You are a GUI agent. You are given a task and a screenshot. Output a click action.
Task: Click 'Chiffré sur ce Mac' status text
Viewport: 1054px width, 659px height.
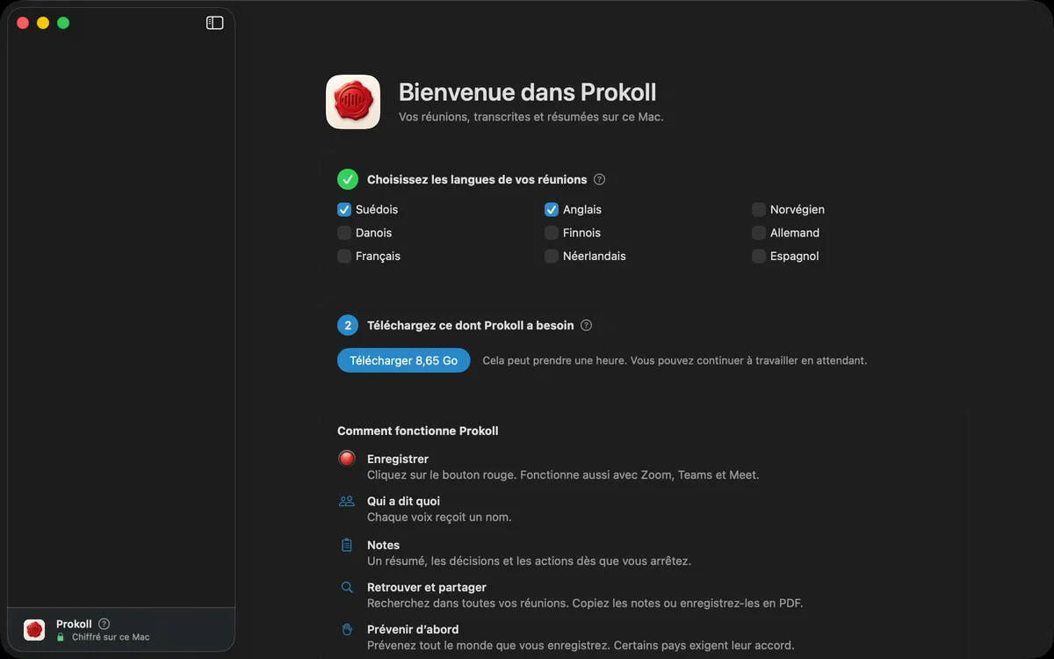coord(111,637)
